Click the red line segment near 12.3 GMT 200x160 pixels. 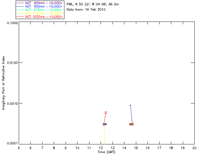[x=105, y=118]
